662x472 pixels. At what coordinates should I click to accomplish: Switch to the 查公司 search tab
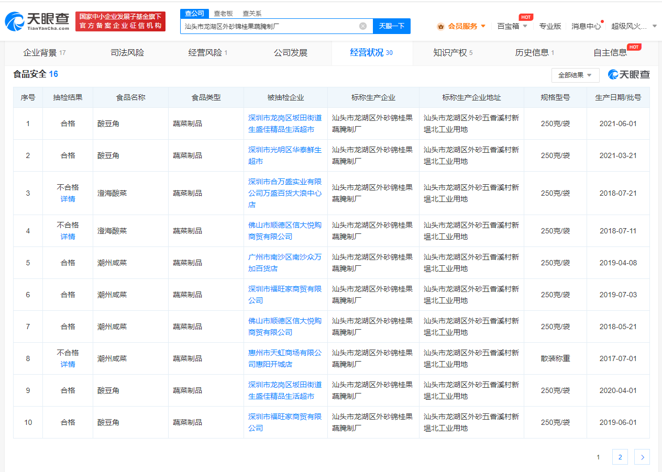194,14
